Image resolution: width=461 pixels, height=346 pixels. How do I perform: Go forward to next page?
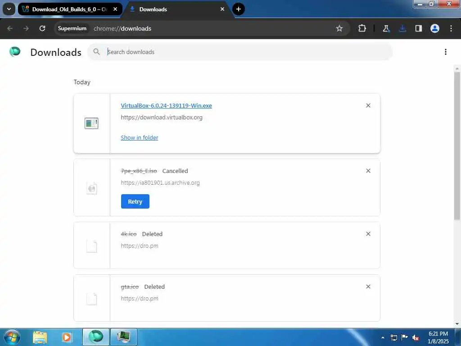pyautogui.click(x=26, y=28)
